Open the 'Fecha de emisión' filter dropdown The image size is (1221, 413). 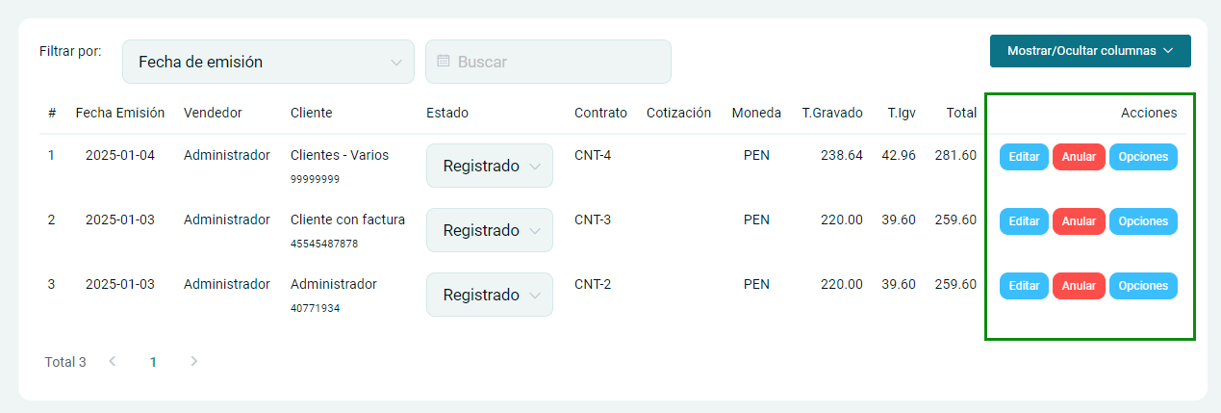(267, 62)
